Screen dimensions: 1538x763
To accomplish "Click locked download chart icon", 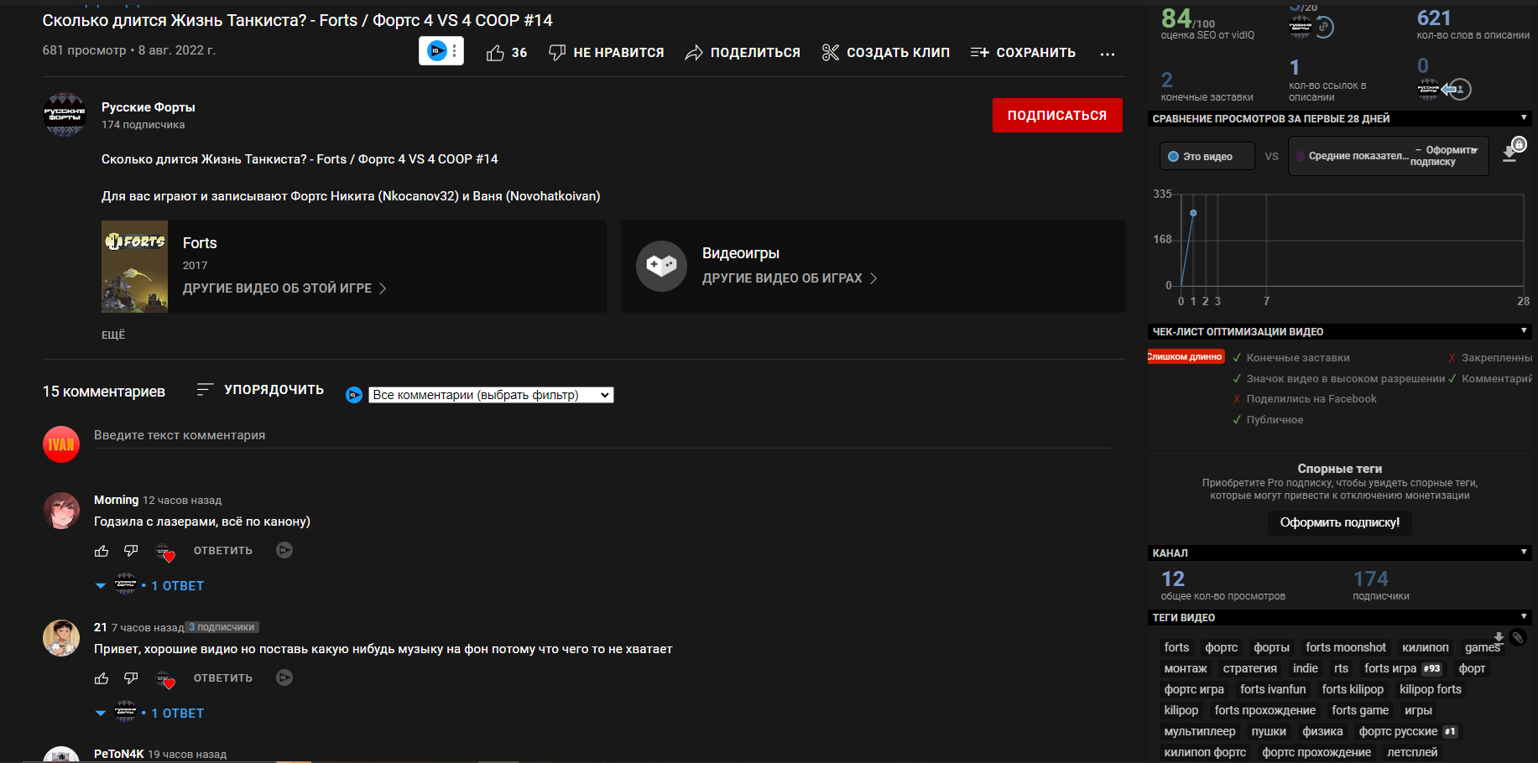I will tap(1512, 151).
